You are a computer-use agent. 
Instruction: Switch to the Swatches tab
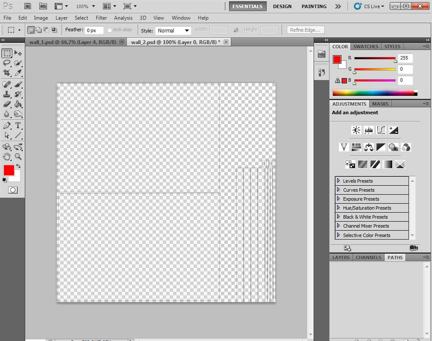pyautogui.click(x=366, y=46)
